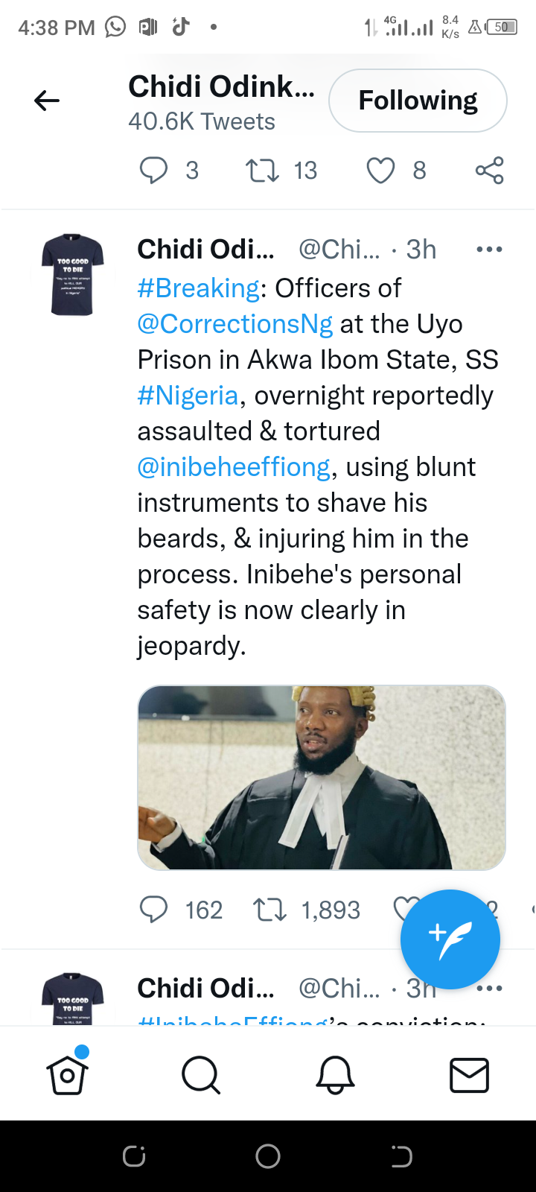The image size is (536, 1192).
Task: Like the tweet with 8 likes
Action: [380, 171]
